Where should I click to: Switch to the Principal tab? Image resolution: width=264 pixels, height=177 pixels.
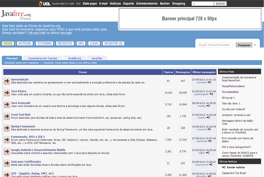pyautogui.click(x=12, y=58)
